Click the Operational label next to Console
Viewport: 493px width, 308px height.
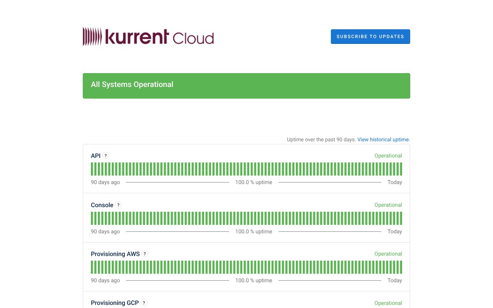tap(388, 205)
